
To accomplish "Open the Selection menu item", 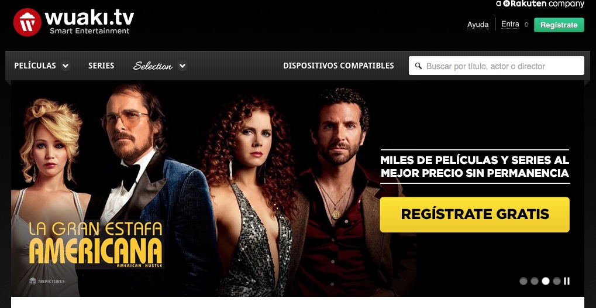I will tap(153, 66).
